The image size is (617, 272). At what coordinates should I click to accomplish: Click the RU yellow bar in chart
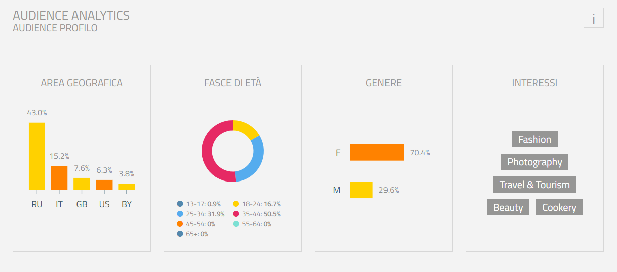37,156
